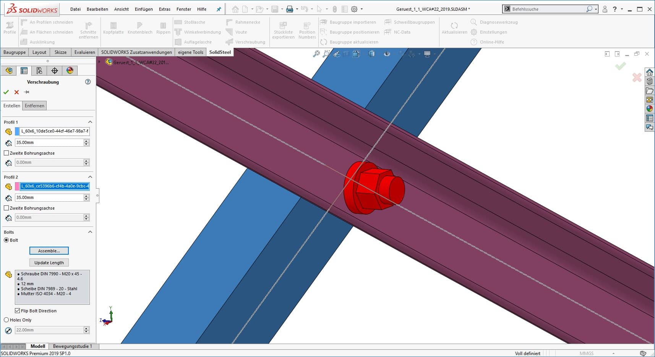The height and width of the screenshot is (357, 655).
Task: Switch to the eigene Tools ribbon tab
Action: point(191,52)
